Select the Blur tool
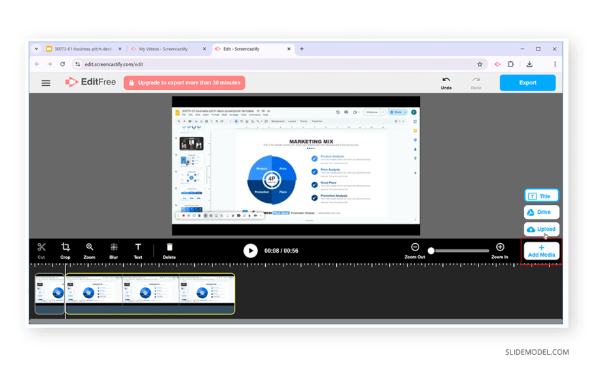The width and height of the screenshot is (593, 367). (x=113, y=251)
